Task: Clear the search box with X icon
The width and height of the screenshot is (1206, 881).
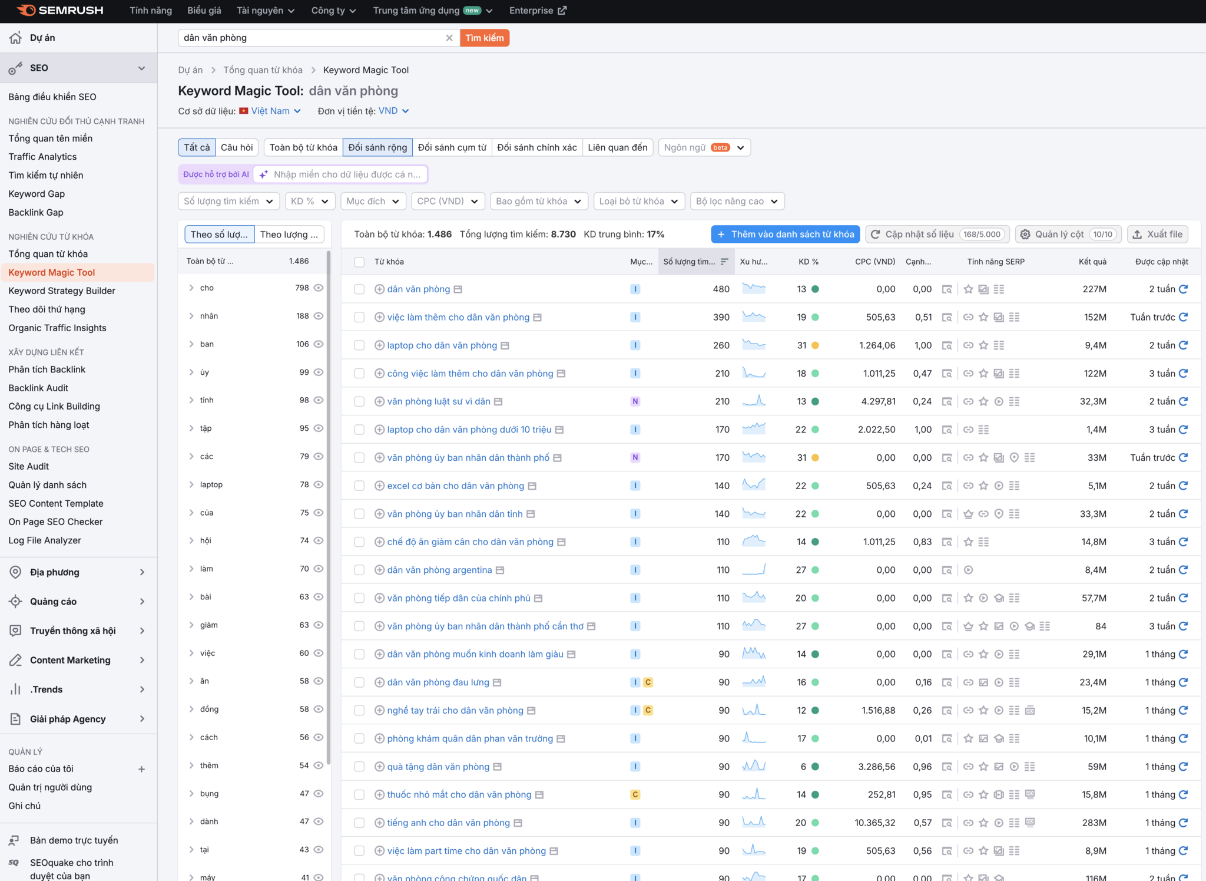Action: click(x=449, y=38)
